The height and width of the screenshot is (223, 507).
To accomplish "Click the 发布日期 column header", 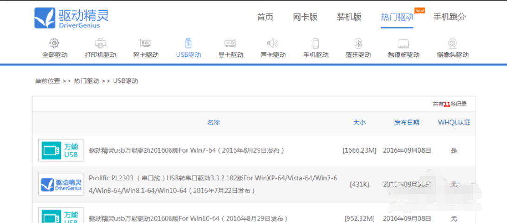I will (x=406, y=123).
